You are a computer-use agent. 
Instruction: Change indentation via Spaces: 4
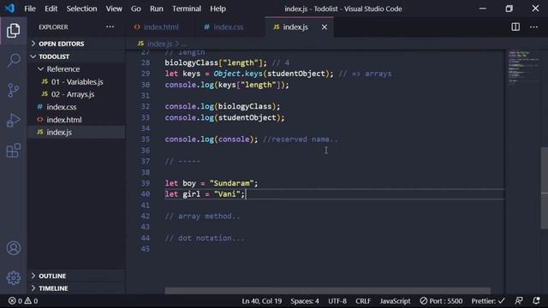click(305, 300)
